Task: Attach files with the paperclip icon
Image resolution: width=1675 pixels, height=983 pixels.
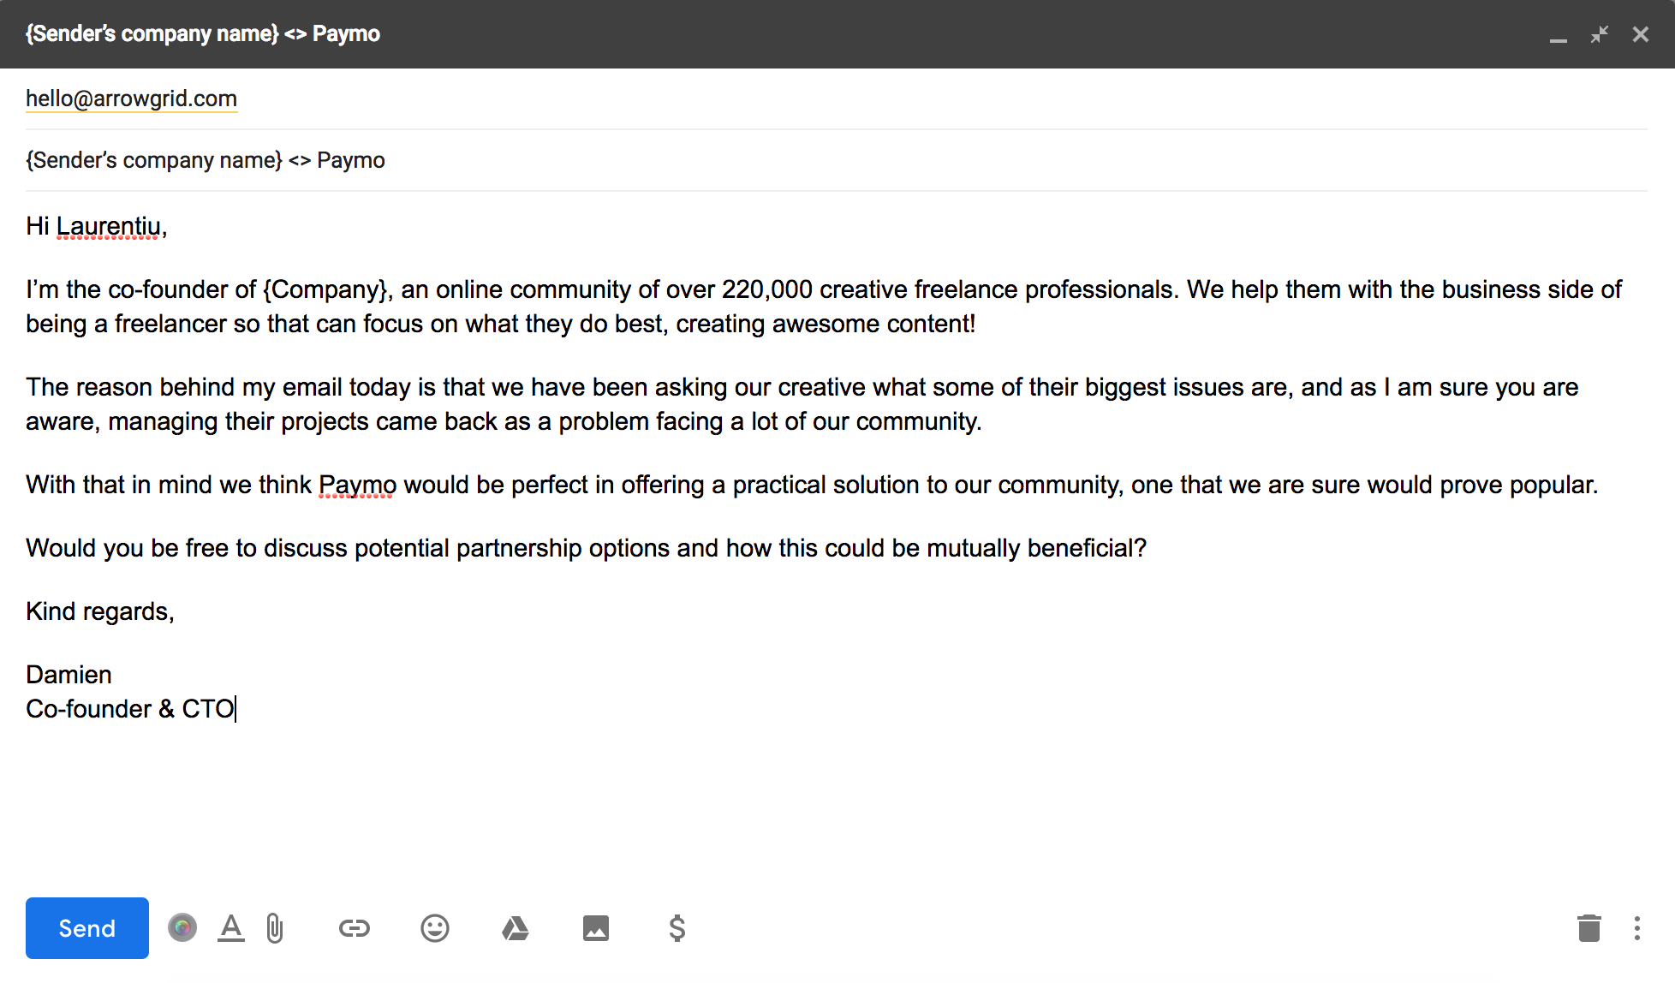Action: click(x=275, y=928)
